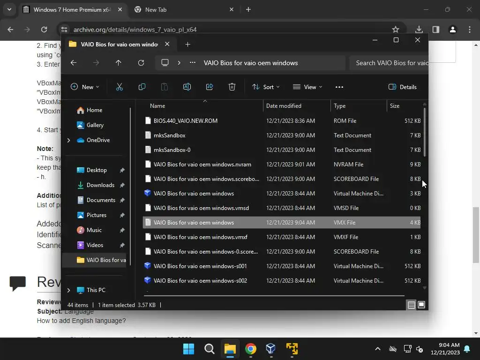Image resolution: width=480 pixels, height=360 pixels.
Task: Share the selected file with the Share icon
Action: click(210, 87)
